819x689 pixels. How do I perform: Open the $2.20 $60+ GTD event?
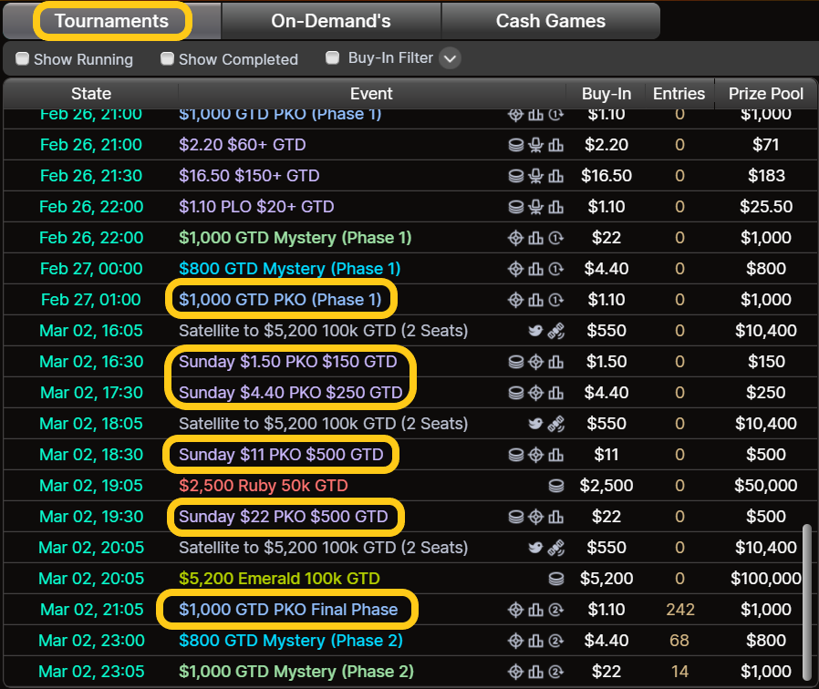click(x=243, y=145)
